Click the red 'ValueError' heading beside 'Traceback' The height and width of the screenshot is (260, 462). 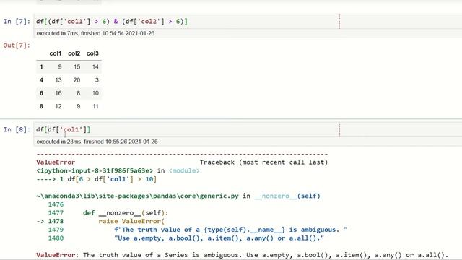point(56,162)
